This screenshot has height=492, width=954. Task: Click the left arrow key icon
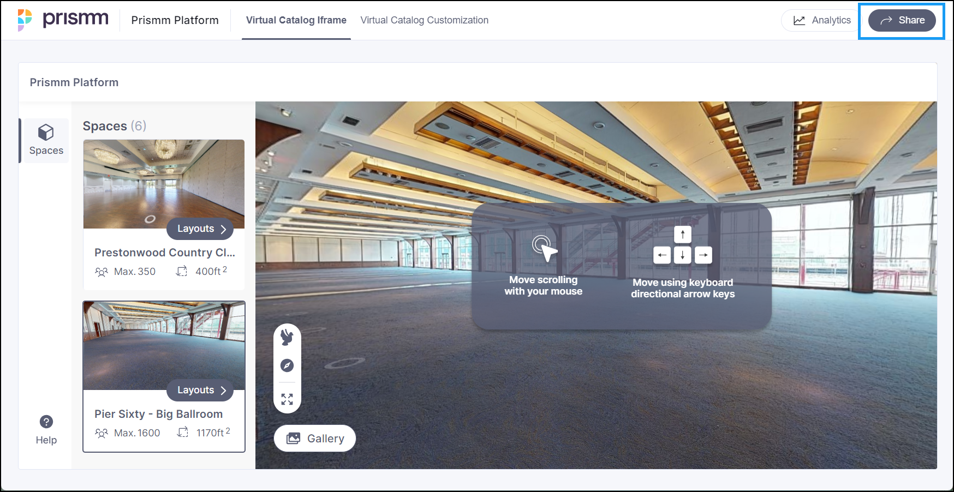tap(662, 255)
